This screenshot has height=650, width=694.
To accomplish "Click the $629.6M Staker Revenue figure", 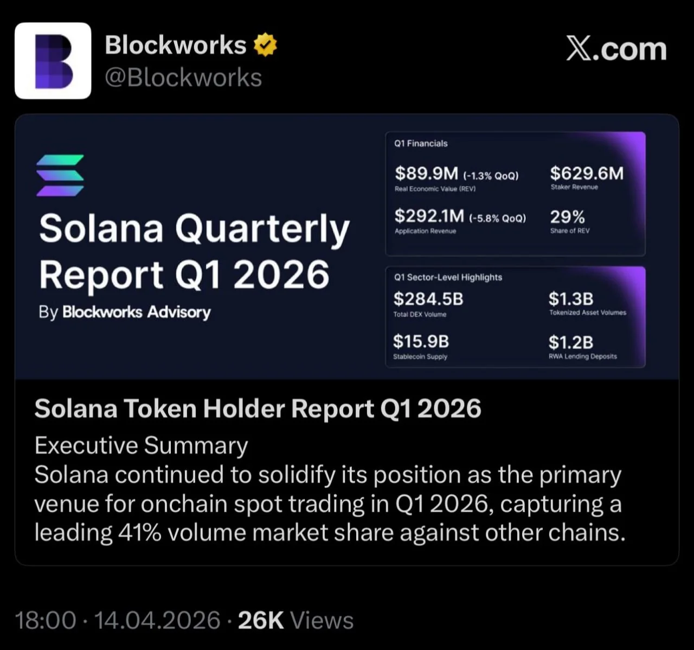I will pyautogui.click(x=587, y=173).
